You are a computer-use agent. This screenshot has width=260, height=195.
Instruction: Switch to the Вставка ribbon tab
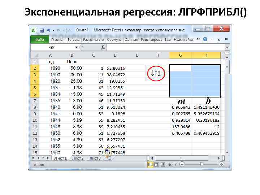pyautogui.click(x=74, y=40)
